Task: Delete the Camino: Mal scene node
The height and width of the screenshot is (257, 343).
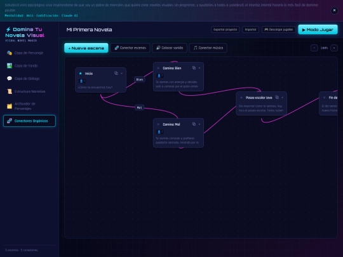Action: [199, 124]
